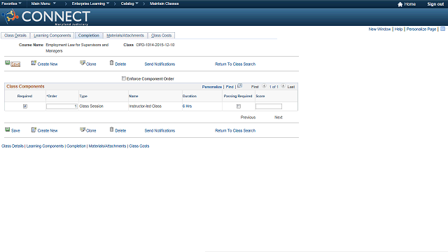Click the top Save disk icon
Viewport: 448px width, 252px height.
(8, 63)
